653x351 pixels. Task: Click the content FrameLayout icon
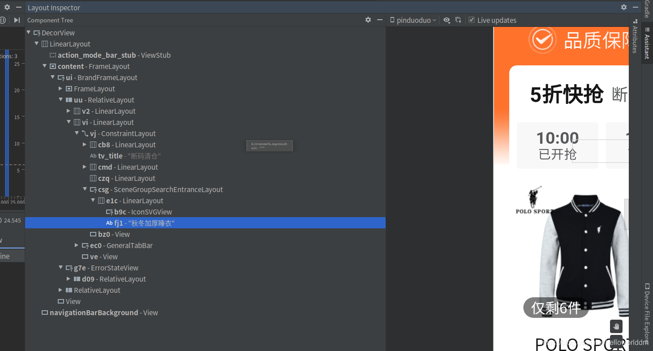click(53, 66)
